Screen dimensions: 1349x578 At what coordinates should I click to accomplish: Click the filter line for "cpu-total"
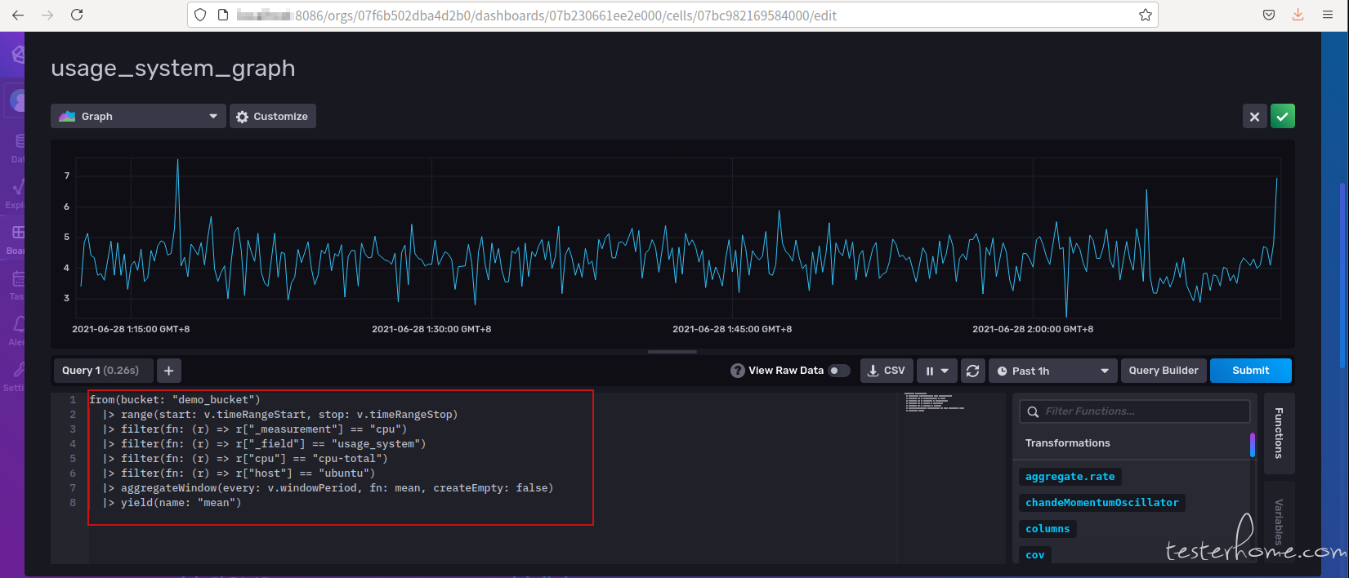tap(245, 459)
